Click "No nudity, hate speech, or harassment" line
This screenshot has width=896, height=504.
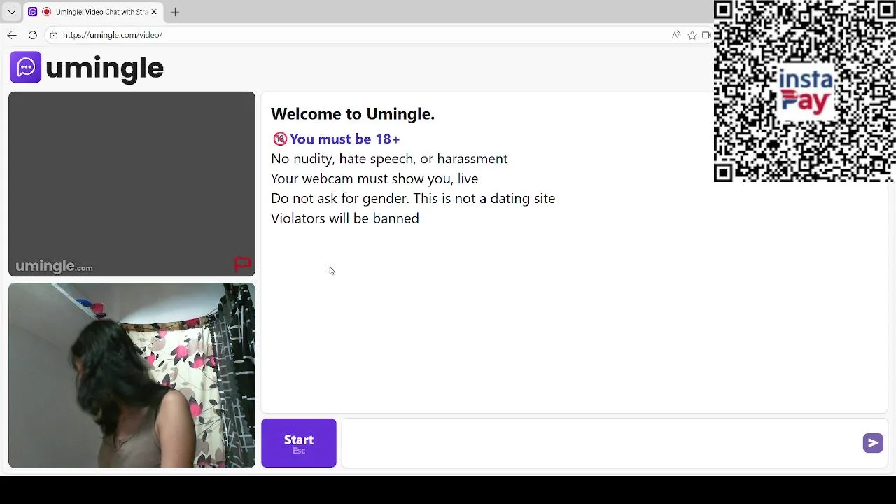point(389,159)
